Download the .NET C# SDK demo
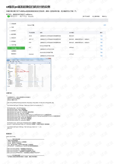The height and width of the screenshot is (164, 116). (101, 39)
